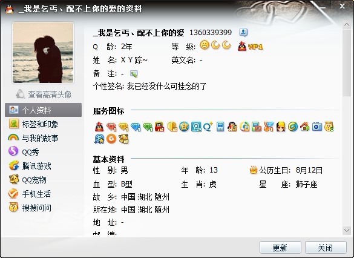
Task: Click the profile avatar photo
Action: pyautogui.click(x=43, y=53)
